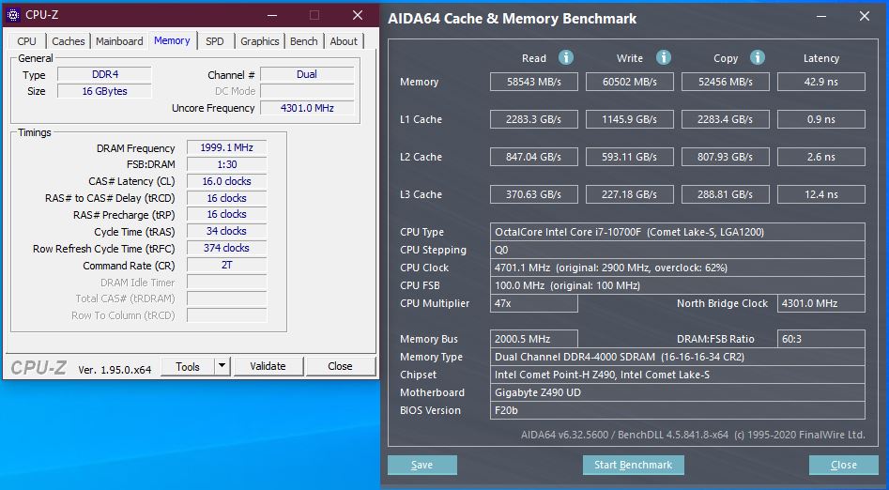This screenshot has height=490, width=889.
Task: Click the Motherboard Gigabyte Z490 UD field
Action: pyautogui.click(x=678, y=392)
